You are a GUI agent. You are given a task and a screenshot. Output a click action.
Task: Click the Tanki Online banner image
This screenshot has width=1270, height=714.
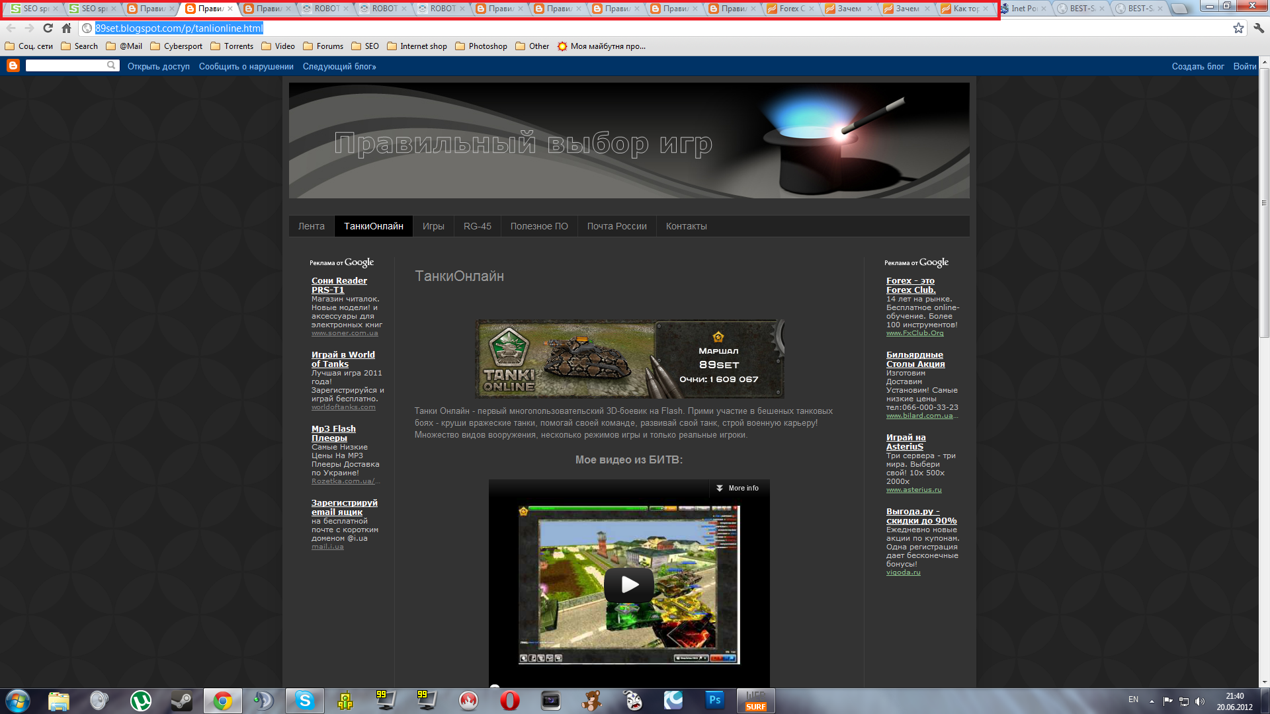pyautogui.click(x=629, y=359)
